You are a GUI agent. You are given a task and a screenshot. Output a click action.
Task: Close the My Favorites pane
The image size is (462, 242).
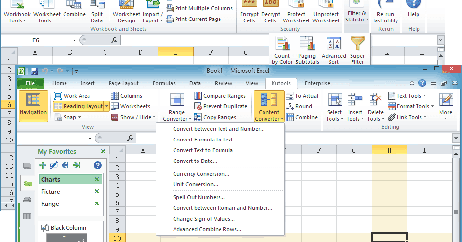(x=103, y=151)
